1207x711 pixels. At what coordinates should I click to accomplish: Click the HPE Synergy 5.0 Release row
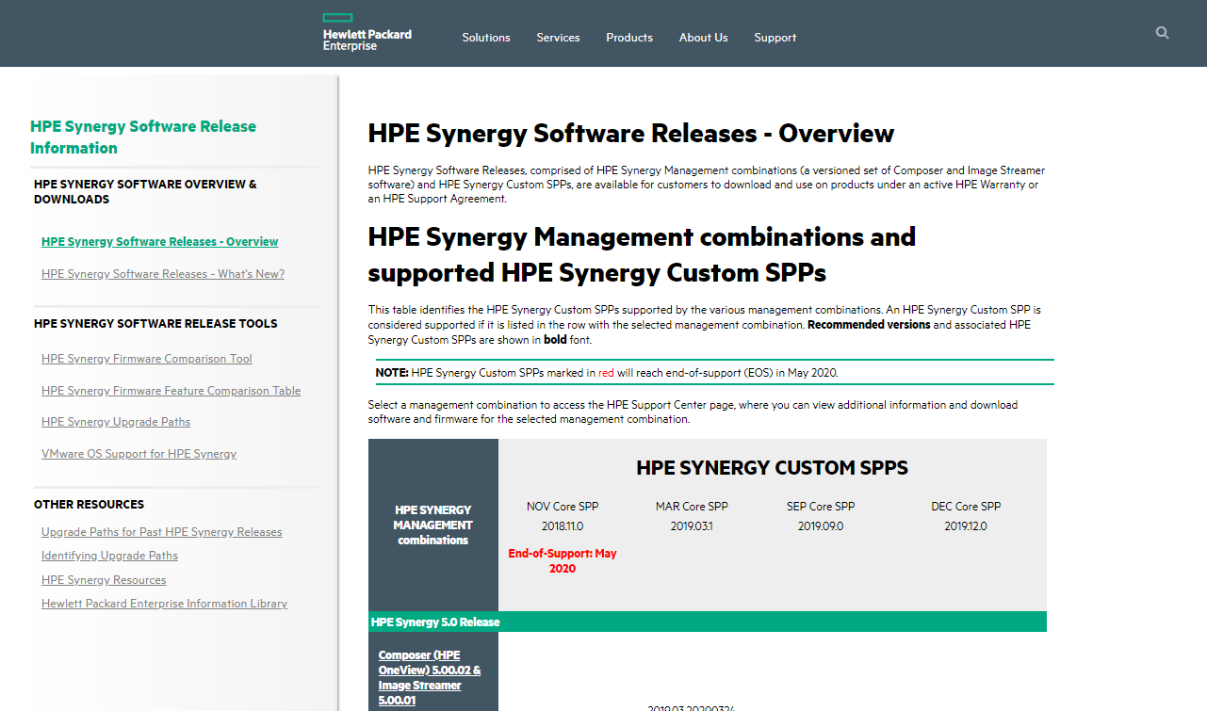click(x=707, y=622)
